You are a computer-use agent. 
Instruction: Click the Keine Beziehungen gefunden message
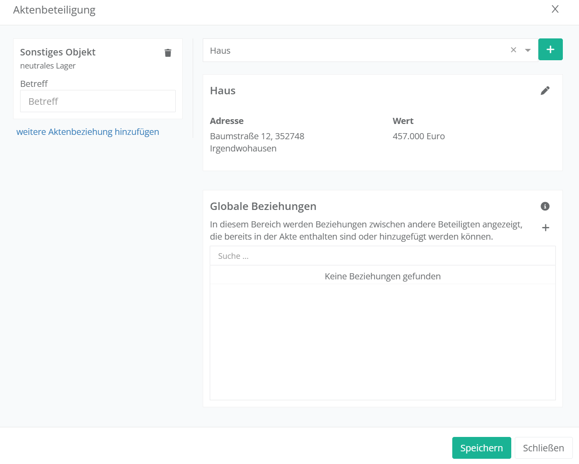(x=382, y=276)
